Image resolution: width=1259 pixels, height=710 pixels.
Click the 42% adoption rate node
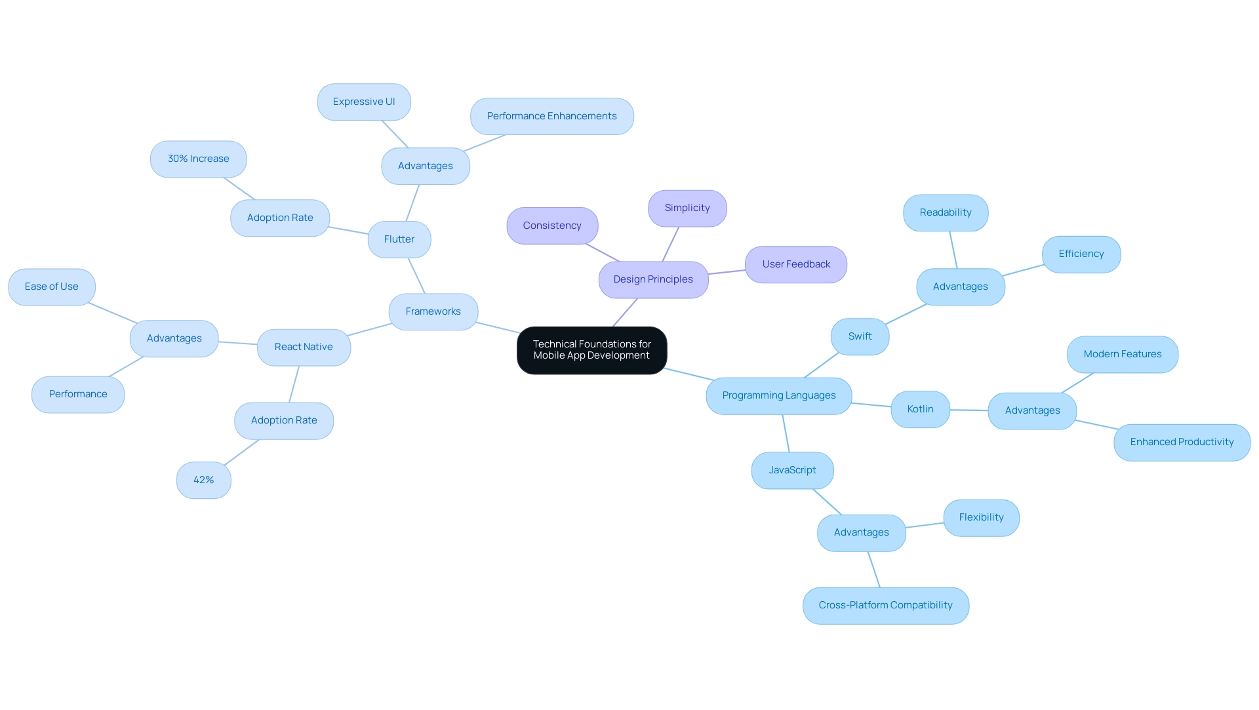pos(203,479)
